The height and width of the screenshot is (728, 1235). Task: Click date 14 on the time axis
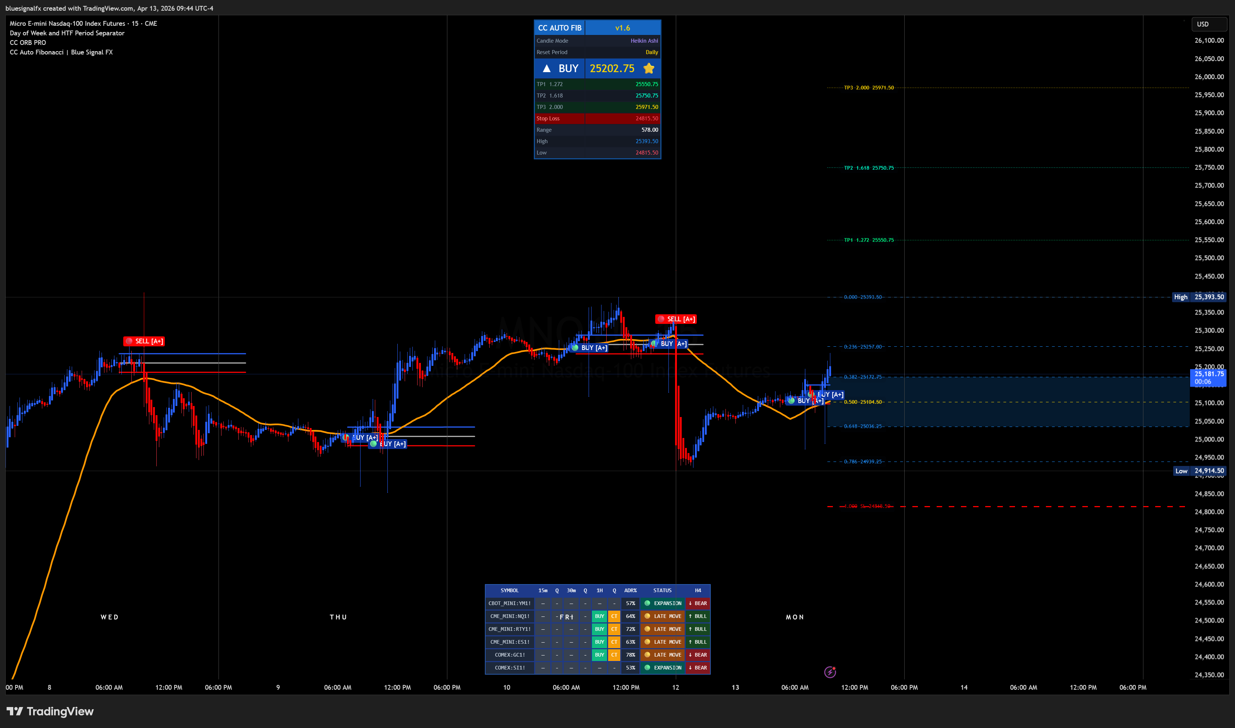(963, 687)
